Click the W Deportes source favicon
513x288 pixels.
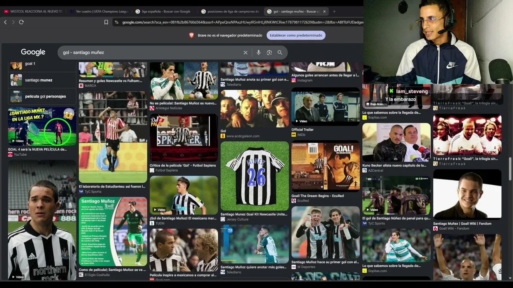(294, 267)
